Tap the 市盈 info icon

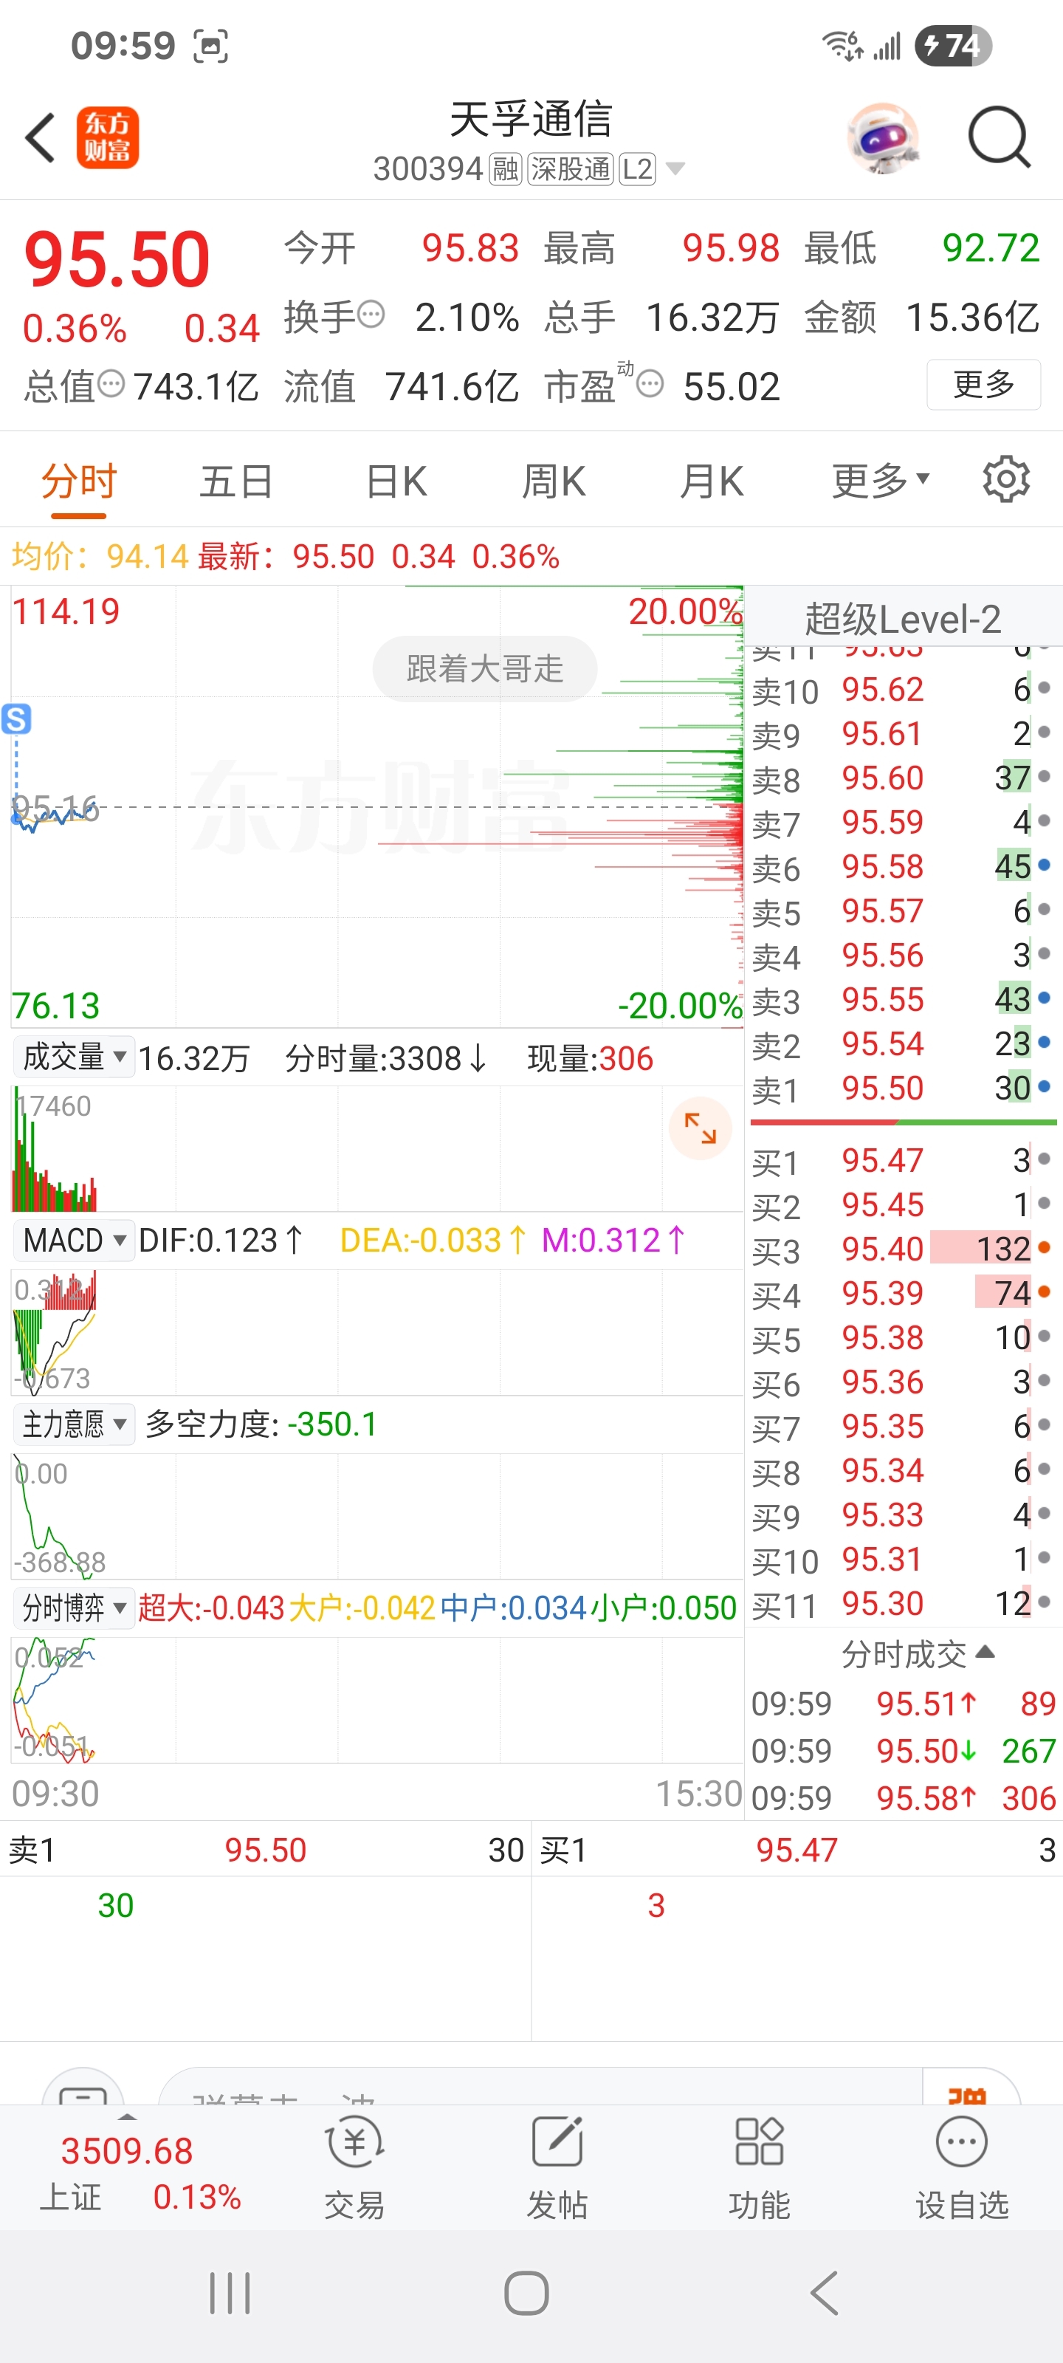pos(650,383)
